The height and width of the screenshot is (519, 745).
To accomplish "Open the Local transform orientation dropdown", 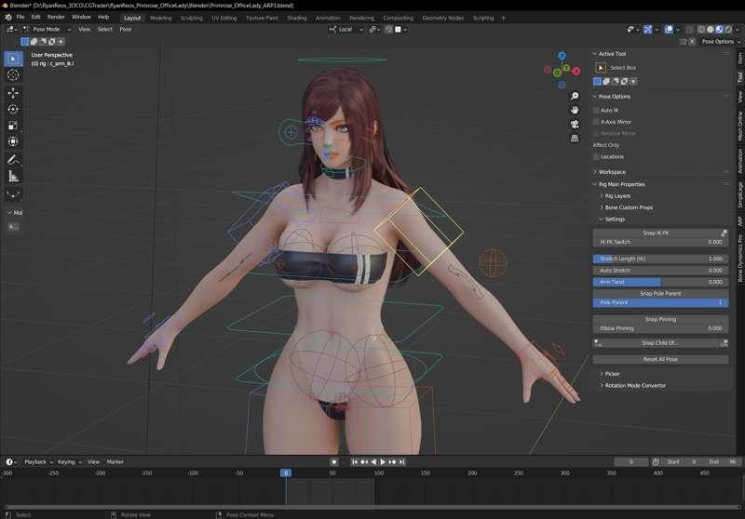I will point(345,30).
